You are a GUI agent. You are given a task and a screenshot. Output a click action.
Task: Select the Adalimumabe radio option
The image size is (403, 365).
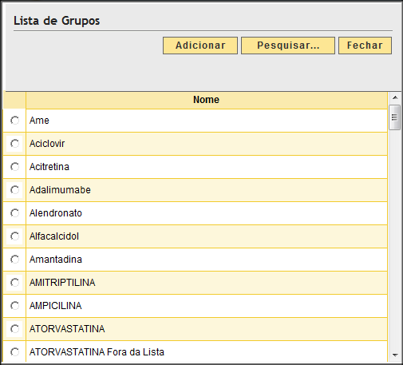pos(14,190)
